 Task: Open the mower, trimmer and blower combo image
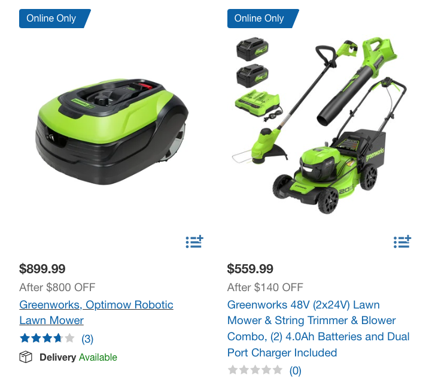[319, 126]
